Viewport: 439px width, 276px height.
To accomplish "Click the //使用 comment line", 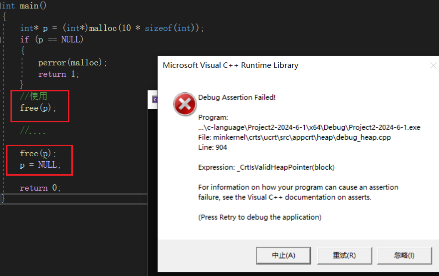I will tap(34, 96).
